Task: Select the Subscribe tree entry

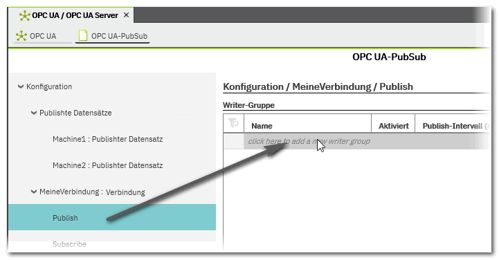Action: 69,244
